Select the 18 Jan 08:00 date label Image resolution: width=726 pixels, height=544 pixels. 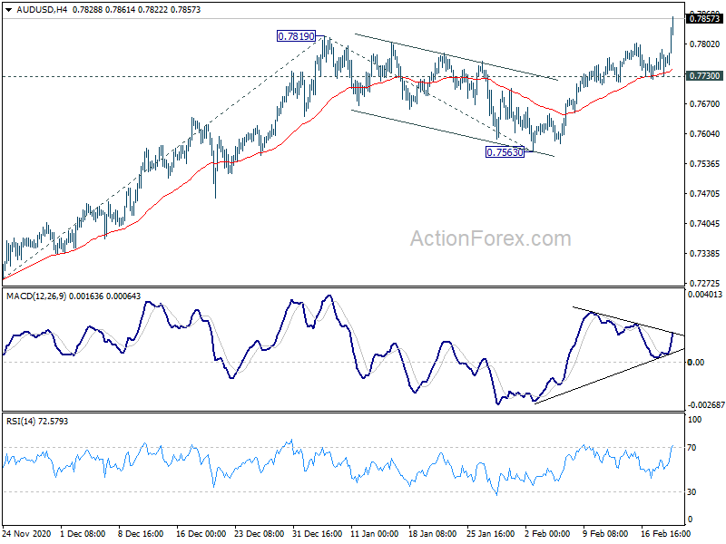[433, 533]
